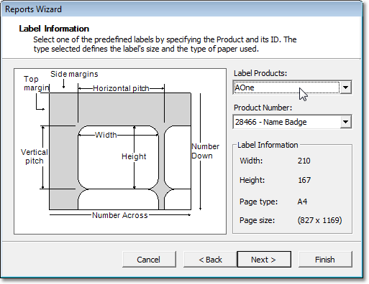
Task: Click the Top margin diagram label
Action: (x=36, y=83)
